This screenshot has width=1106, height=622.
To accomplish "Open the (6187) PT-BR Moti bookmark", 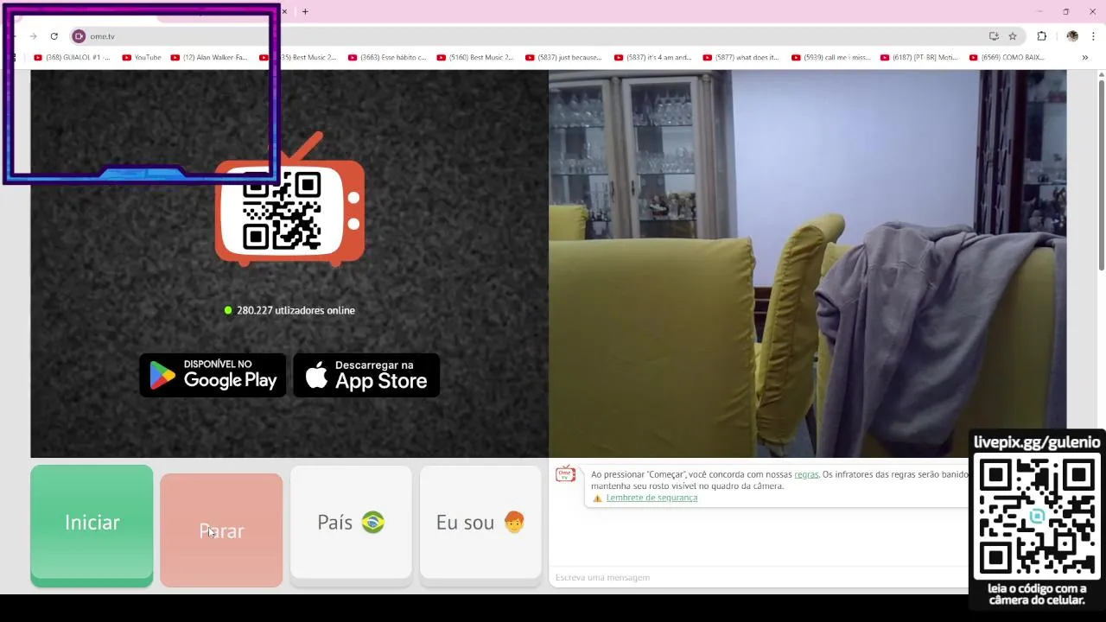I will [920, 58].
